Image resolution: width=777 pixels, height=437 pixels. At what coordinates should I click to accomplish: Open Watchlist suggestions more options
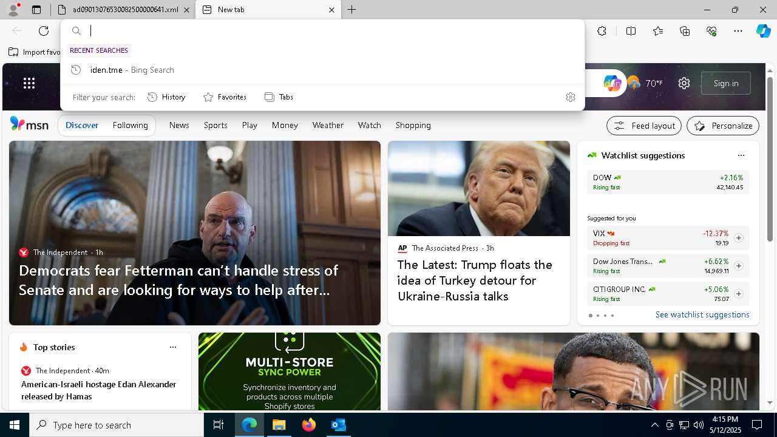[x=741, y=155]
